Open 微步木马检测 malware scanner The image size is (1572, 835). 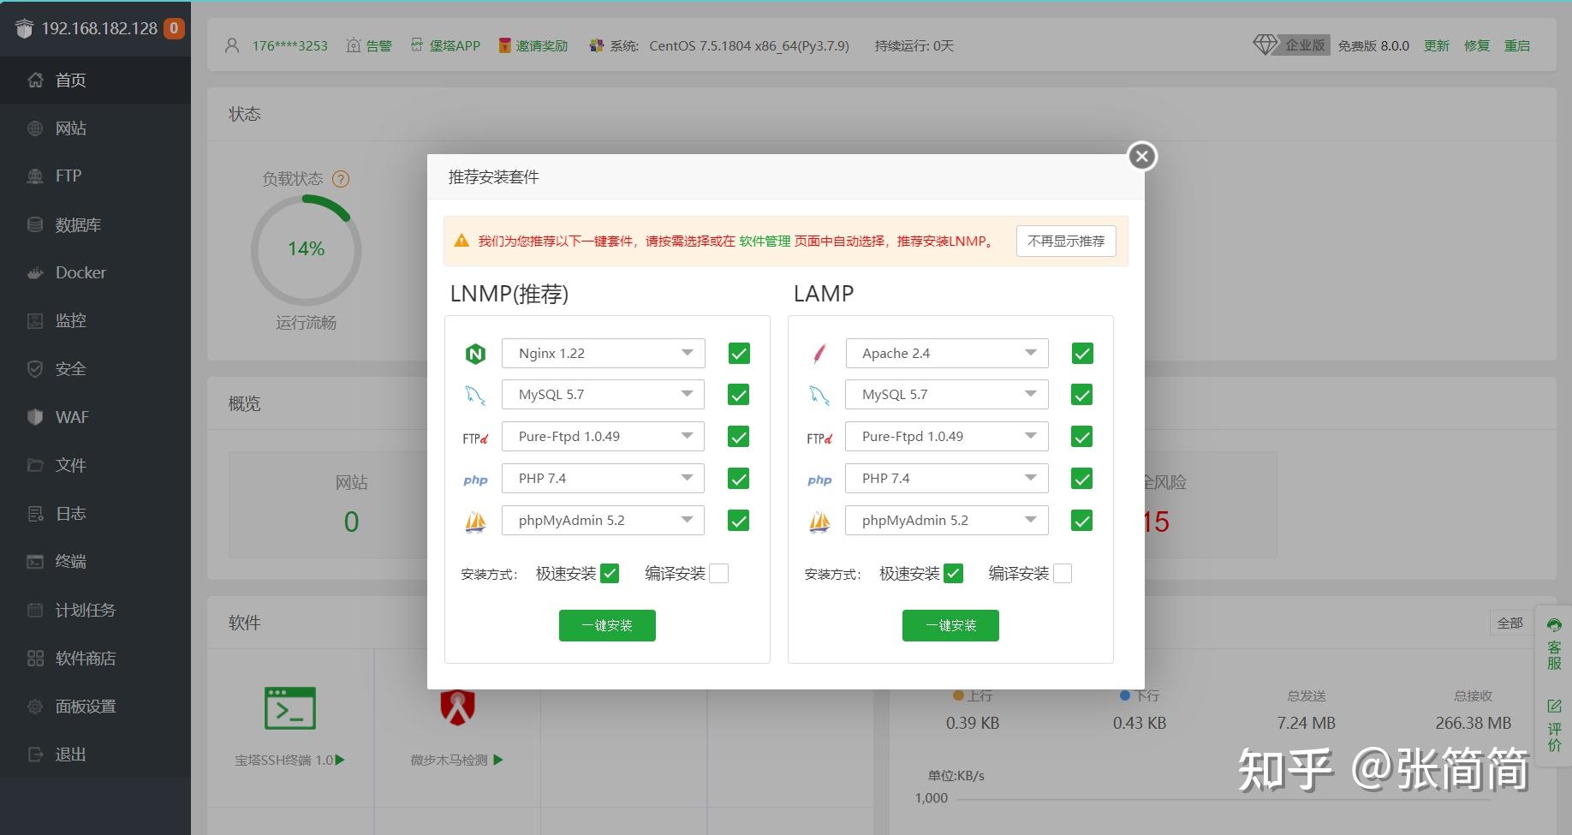458,711
